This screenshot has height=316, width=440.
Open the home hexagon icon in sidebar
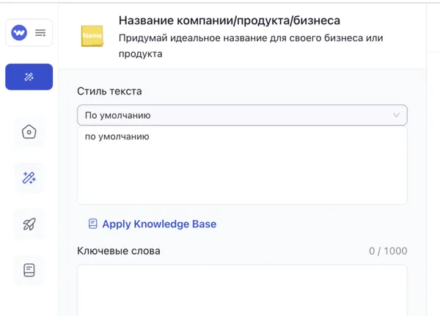pos(29,132)
